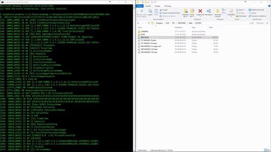Click the search magnifier icon in Explorer
This screenshot has height=152, width=271.
tap(267, 23)
